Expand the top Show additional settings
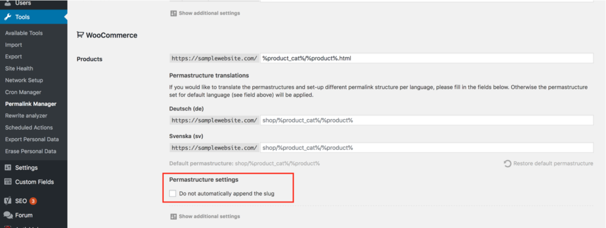Screen dimensions: 606x228 (x=205, y=13)
